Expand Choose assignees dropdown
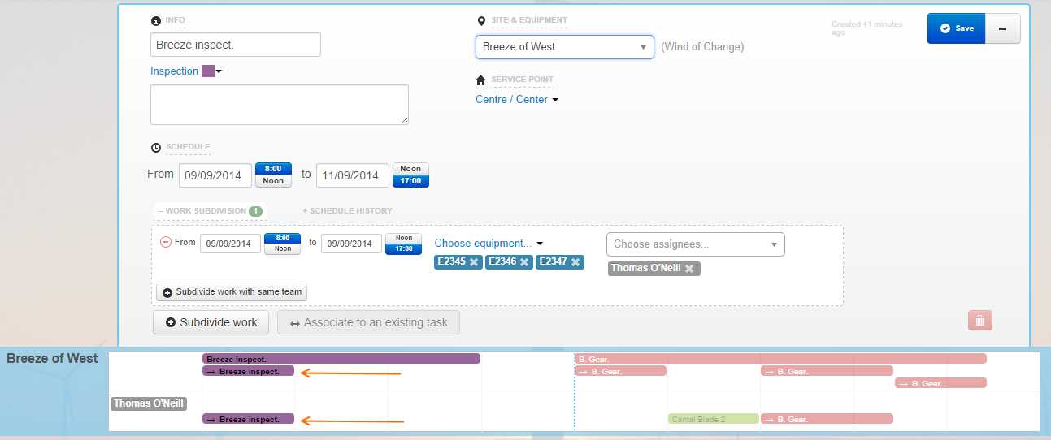1051x440 pixels. click(x=695, y=244)
